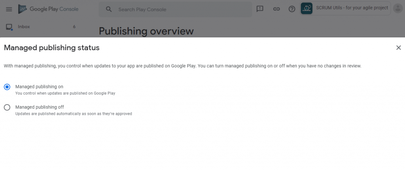Click the Inbox icon in sidebar
The height and width of the screenshot is (170, 405).
9,27
